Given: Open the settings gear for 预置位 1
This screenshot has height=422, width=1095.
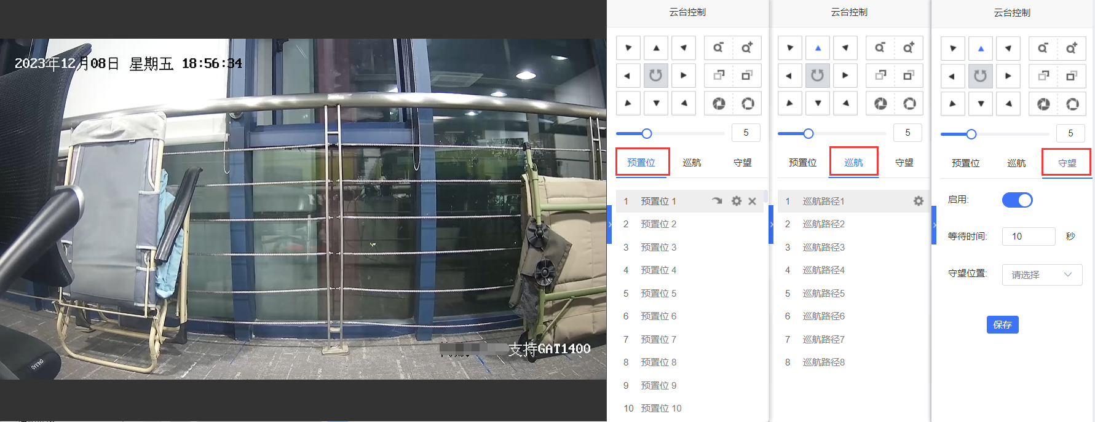Looking at the screenshot, I should 736,201.
